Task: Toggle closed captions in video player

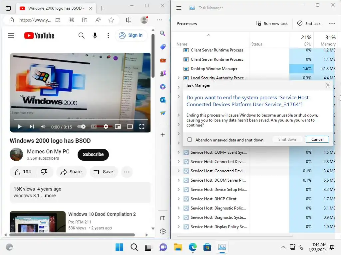Action: (x=94, y=127)
